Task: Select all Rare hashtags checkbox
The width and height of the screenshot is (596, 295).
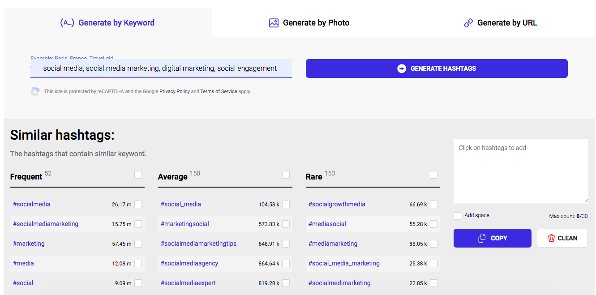Action: coord(433,175)
